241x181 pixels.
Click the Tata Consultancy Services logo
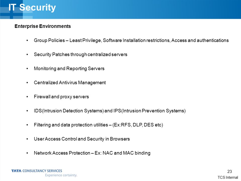(x=37, y=171)
